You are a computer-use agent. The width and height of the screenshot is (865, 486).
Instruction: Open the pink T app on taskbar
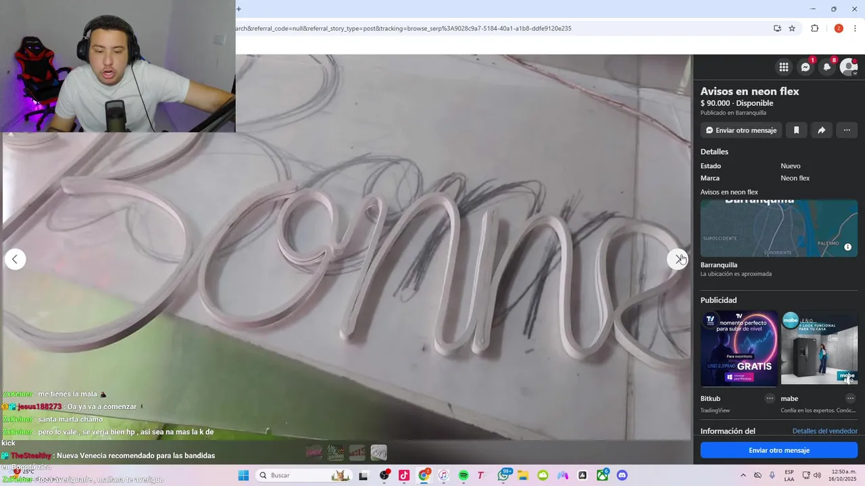tap(481, 475)
